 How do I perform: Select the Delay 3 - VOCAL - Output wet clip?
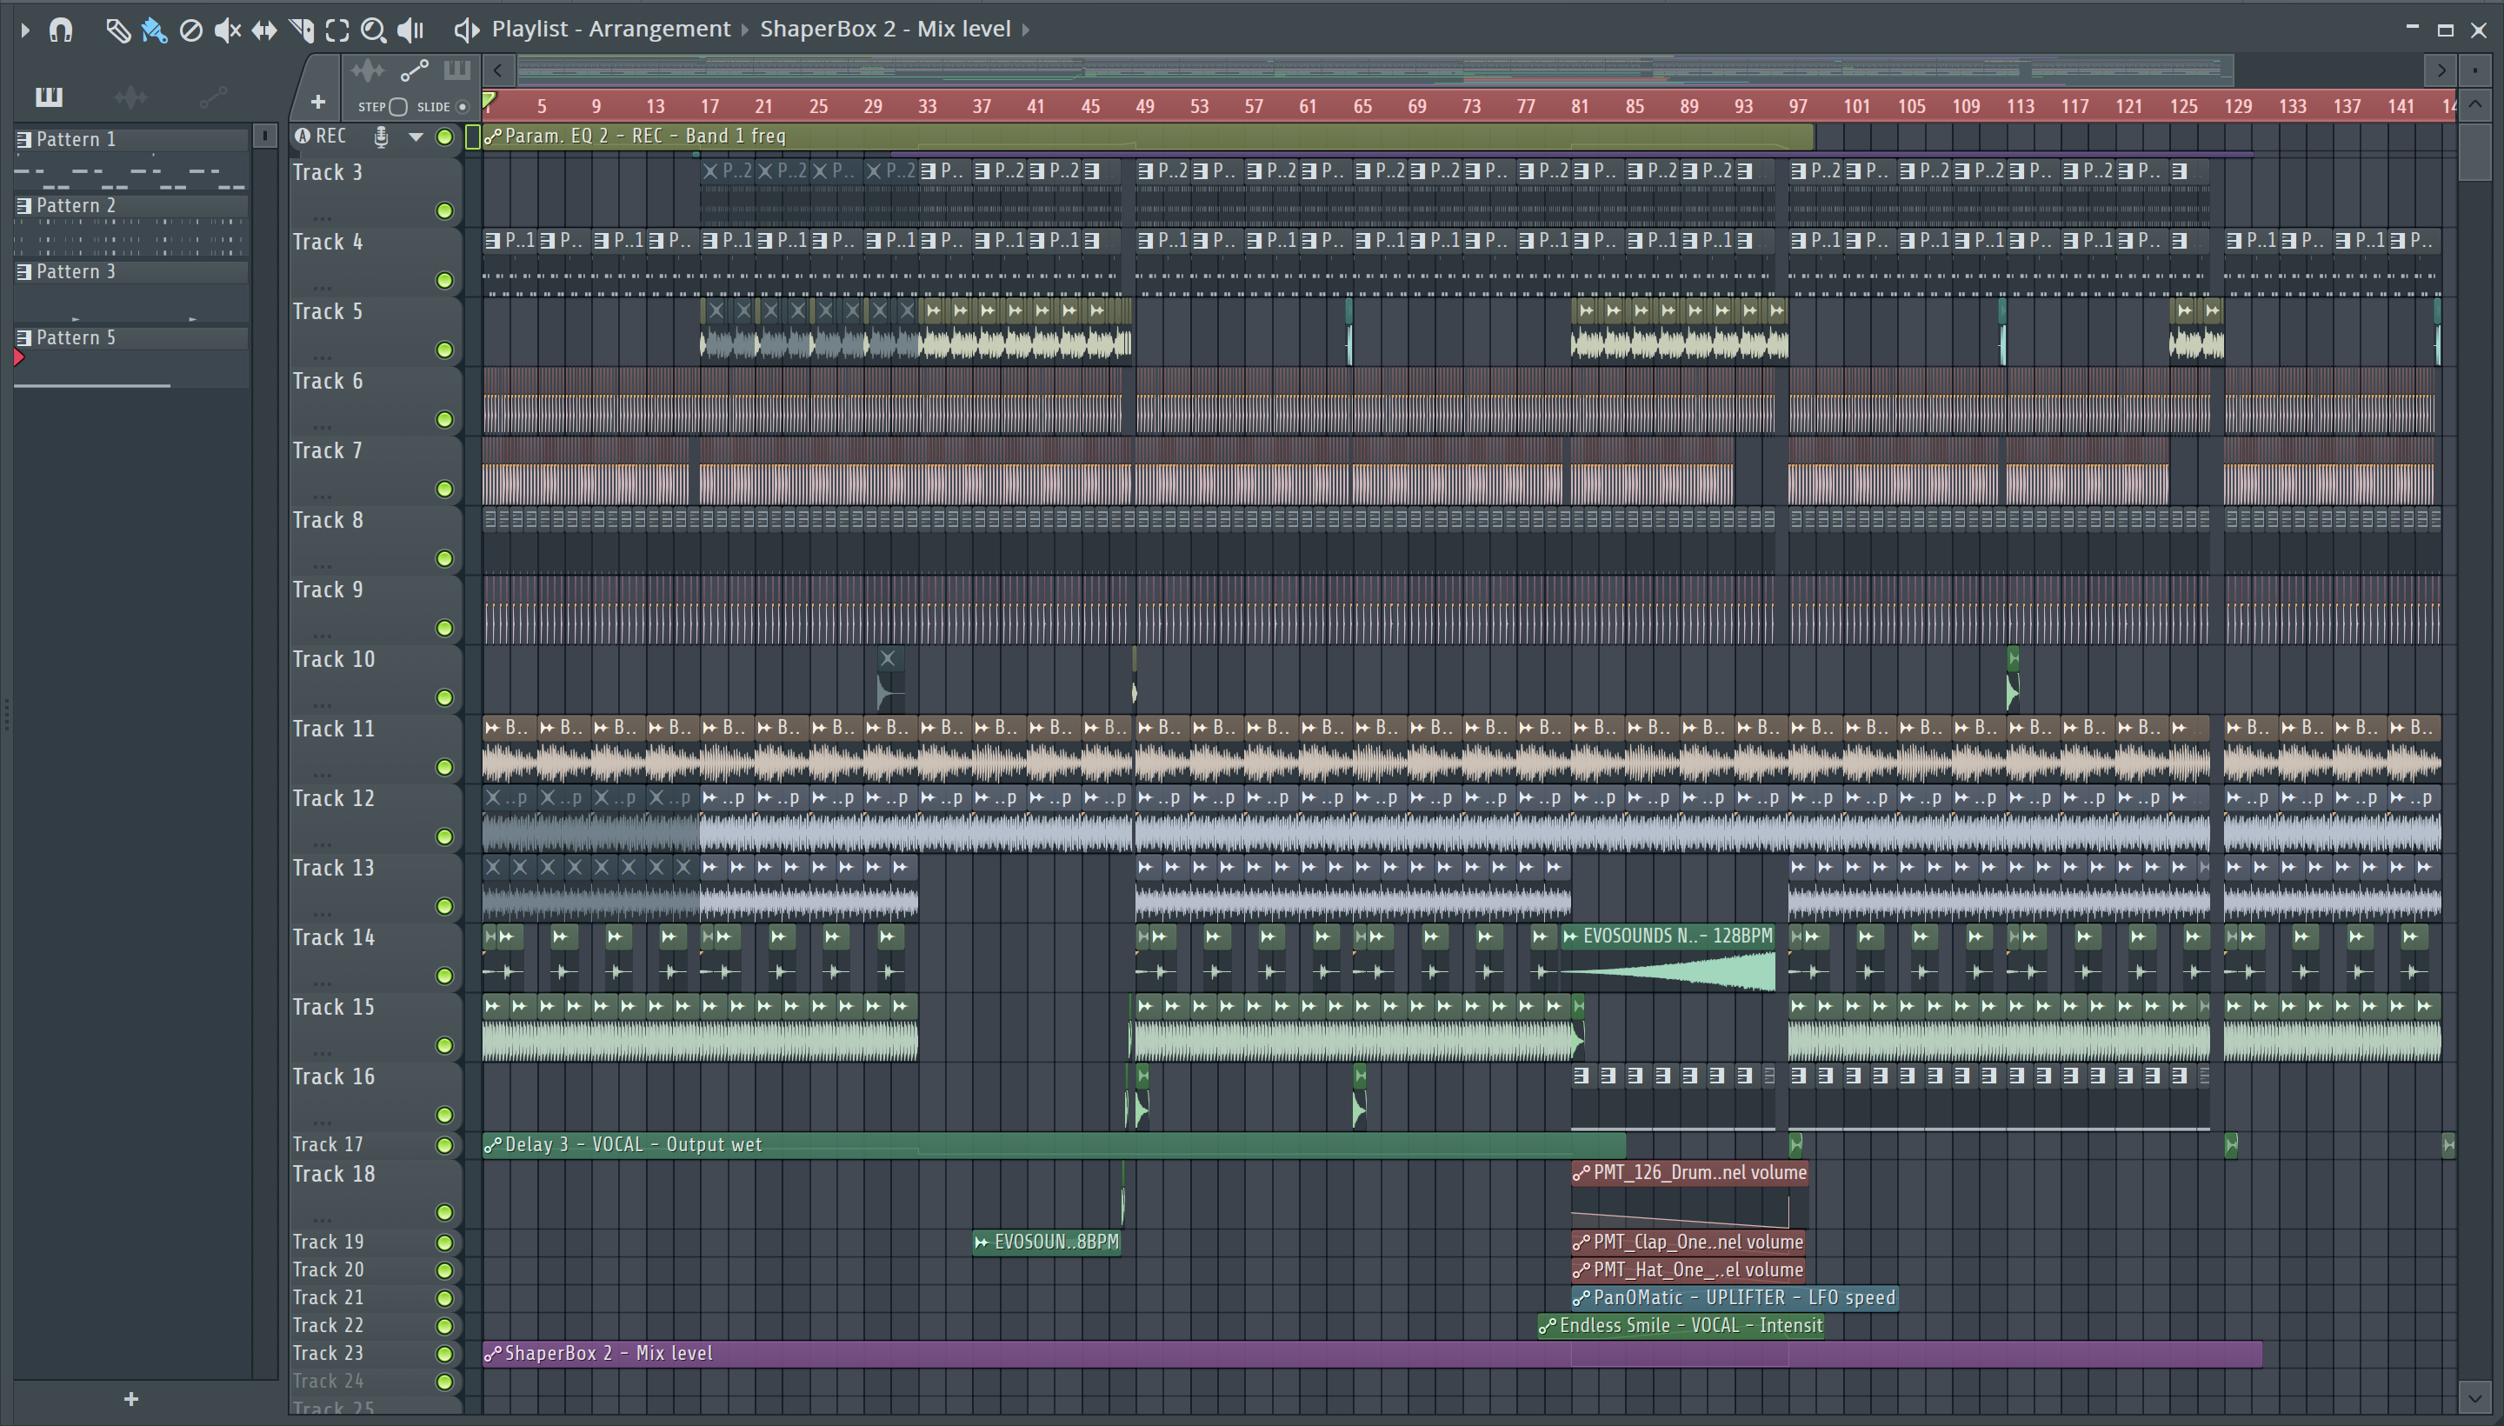coord(1054,1145)
